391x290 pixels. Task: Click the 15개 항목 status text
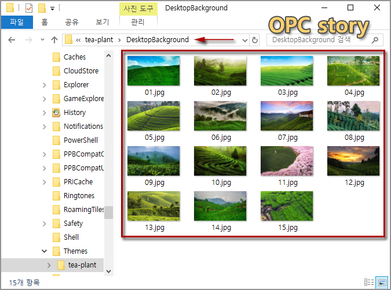coord(24,282)
